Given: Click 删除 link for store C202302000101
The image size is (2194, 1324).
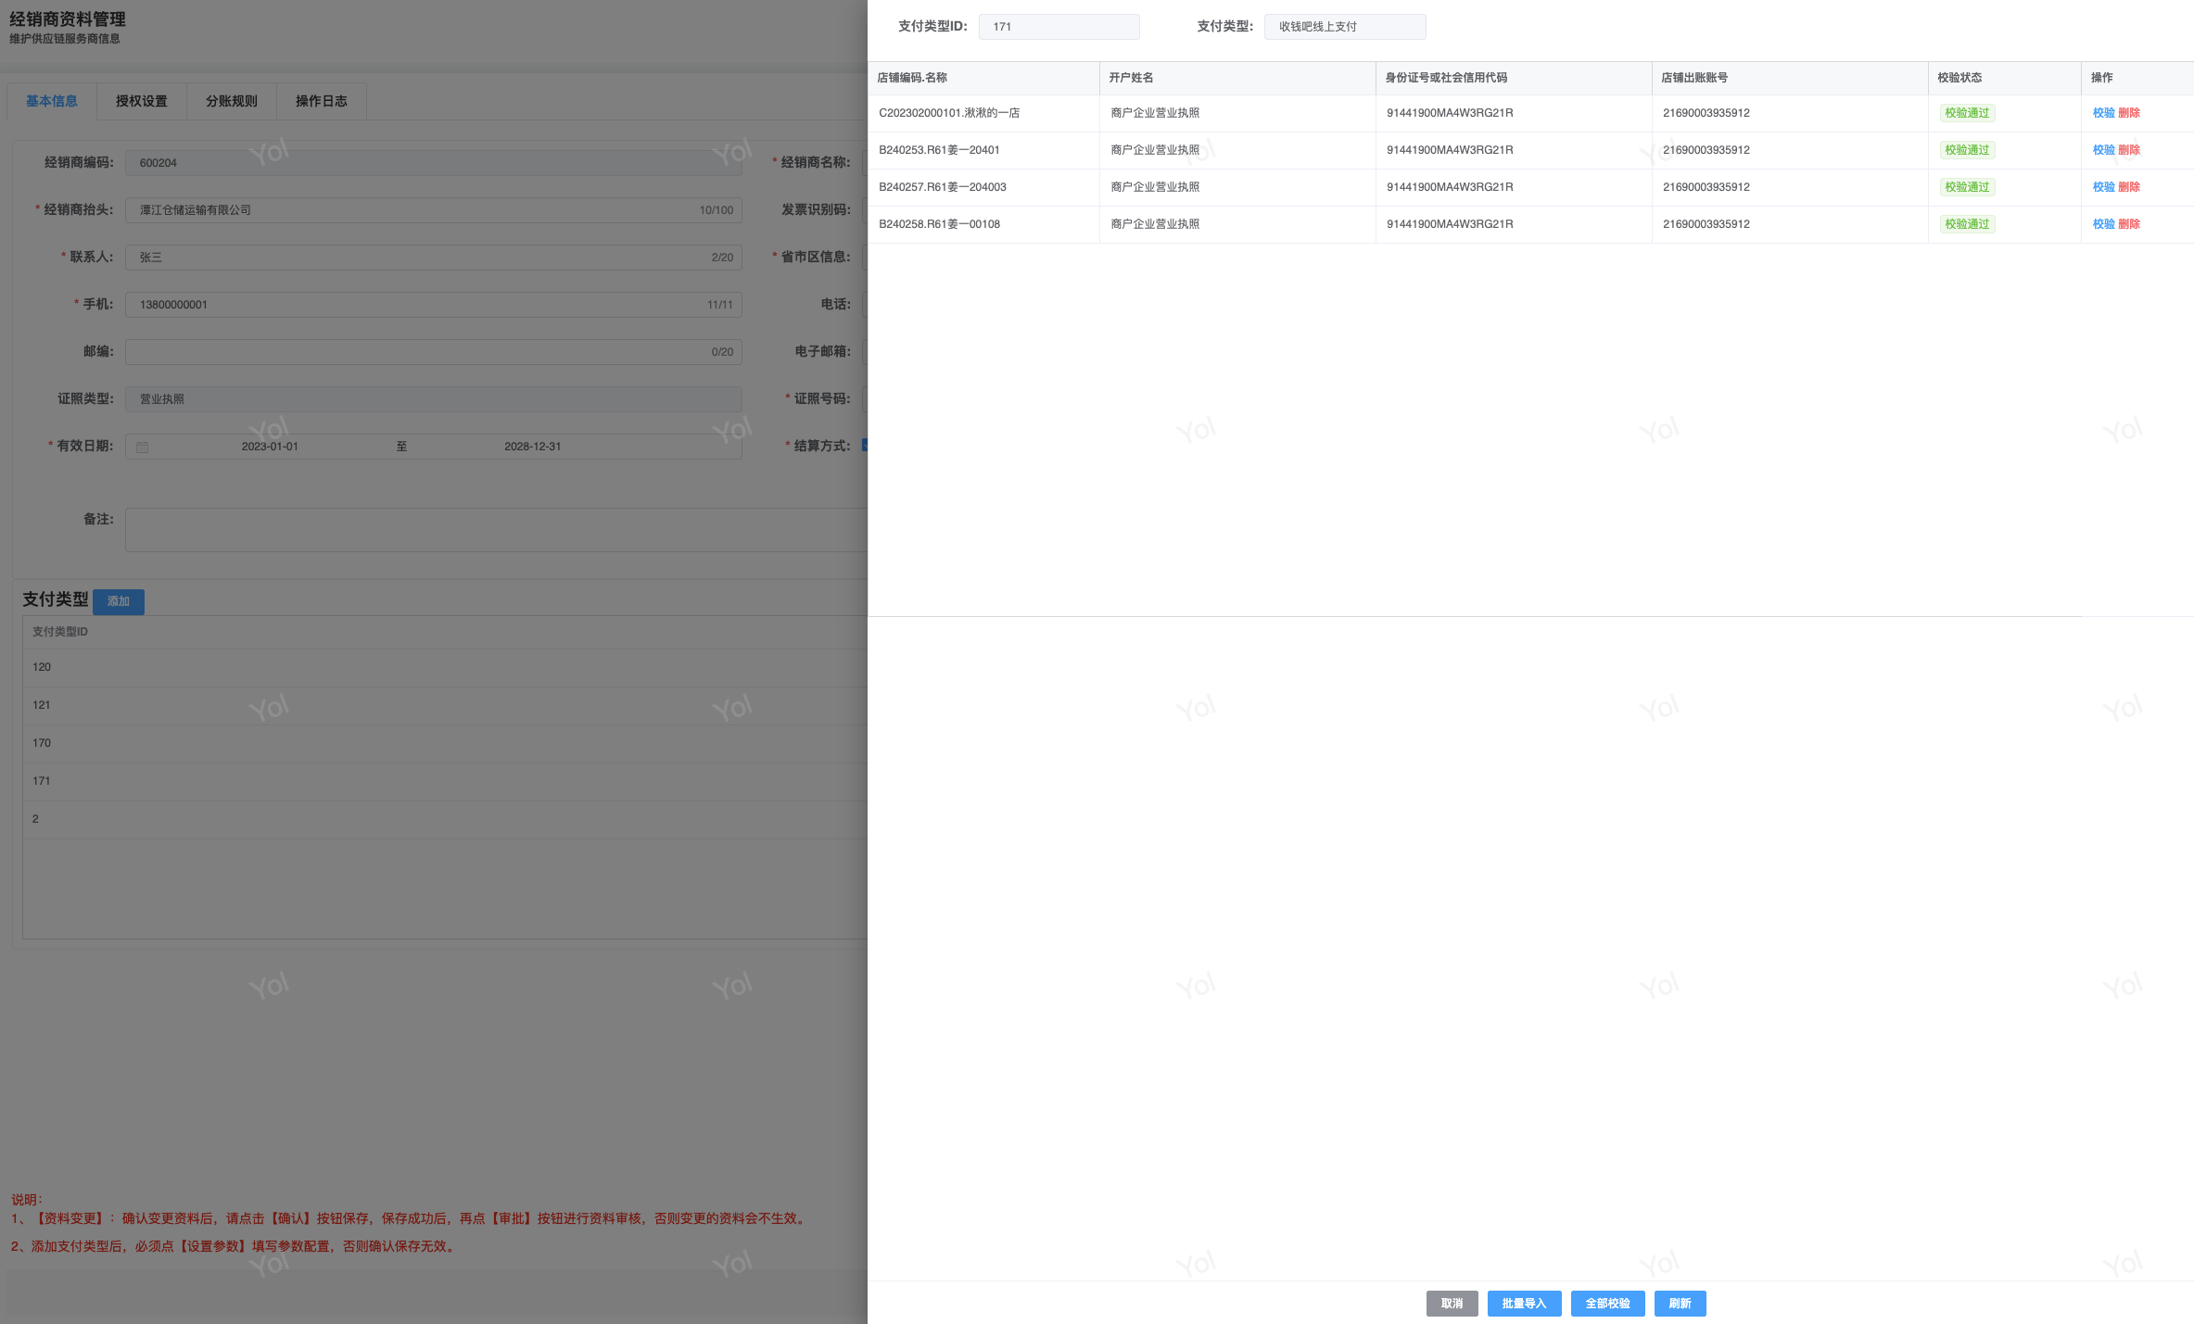Looking at the screenshot, I should click(2129, 113).
